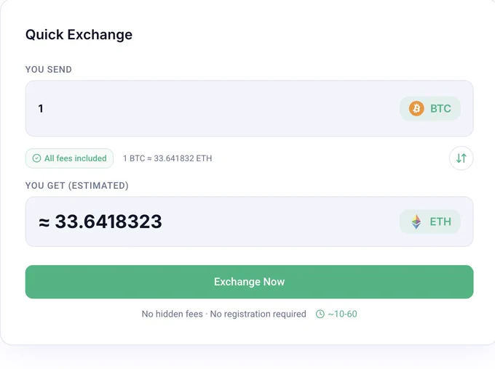Click the orange Bitcoin coin icon
Viewport: 495px width, 369px height.
(x=416, y=108)
